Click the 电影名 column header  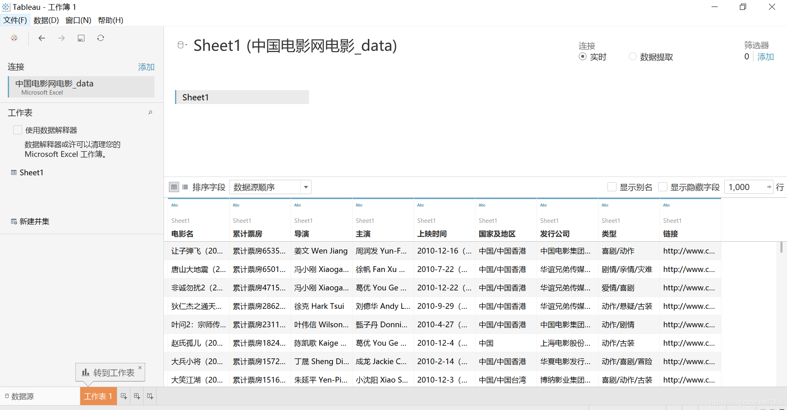pos(182,234)
